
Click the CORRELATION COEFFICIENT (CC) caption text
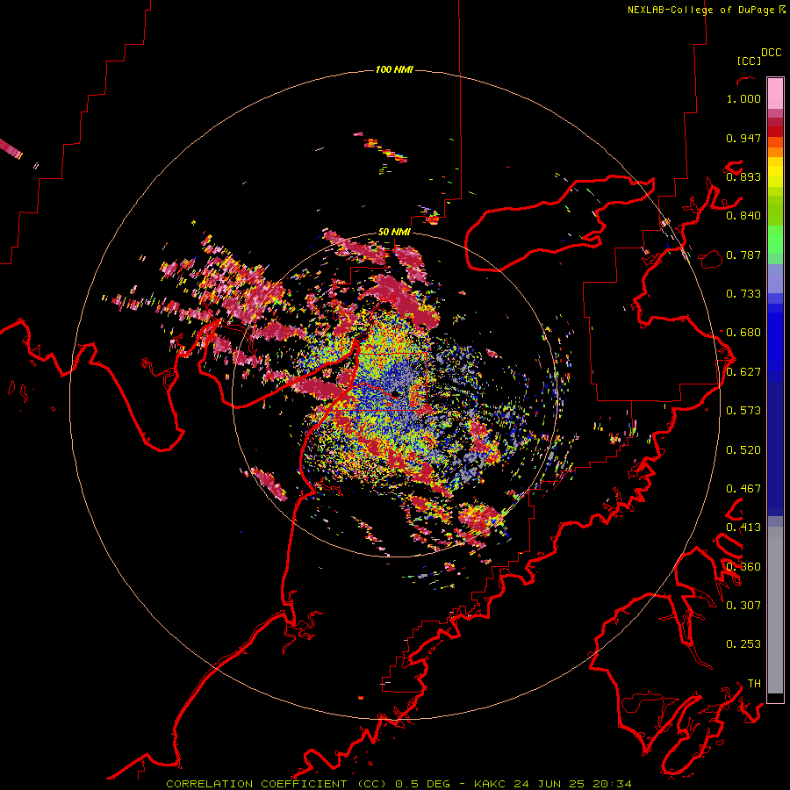[276, 784]
